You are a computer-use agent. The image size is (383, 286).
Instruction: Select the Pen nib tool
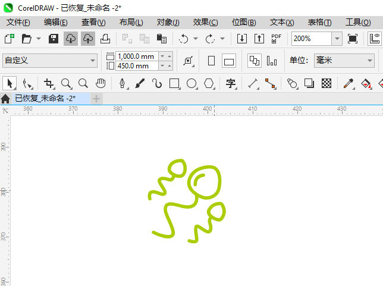123,83
